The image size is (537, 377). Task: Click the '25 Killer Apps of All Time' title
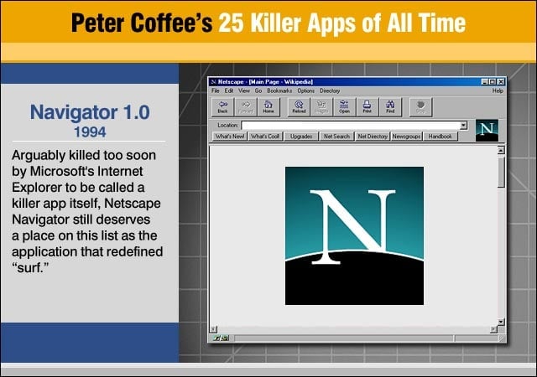click(x=342, y=23)
